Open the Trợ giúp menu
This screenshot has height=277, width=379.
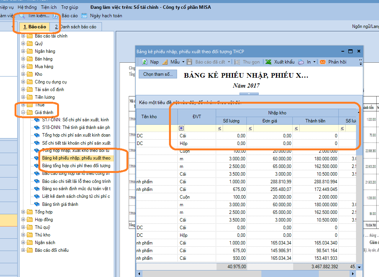[x=70, y=7]
